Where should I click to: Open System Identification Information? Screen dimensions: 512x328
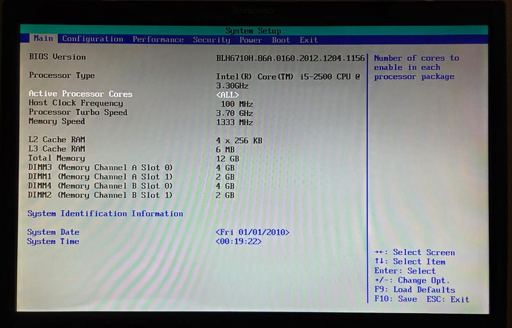pyautogui.click(x=105, y=214)
